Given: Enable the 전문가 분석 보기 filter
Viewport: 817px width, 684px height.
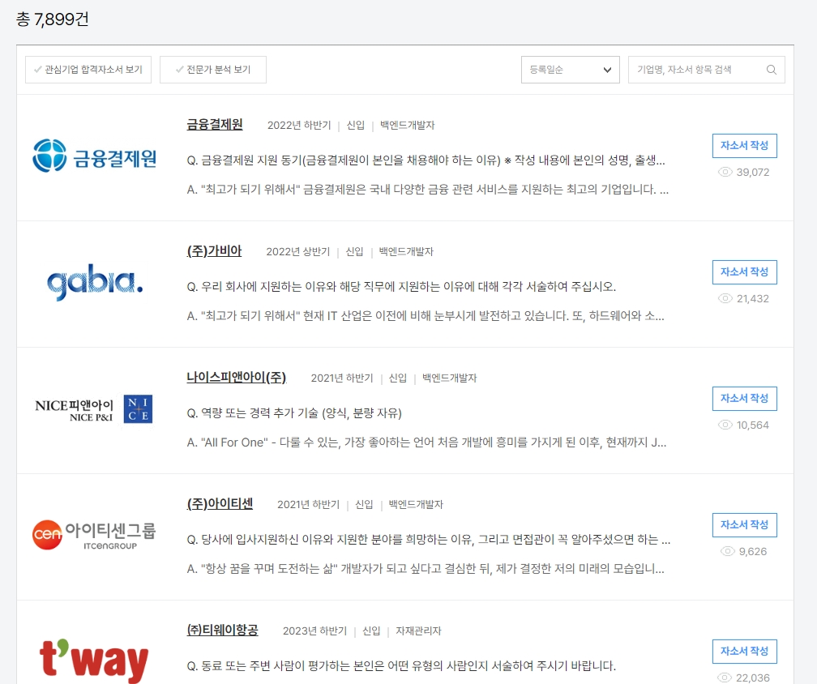Looking at the screenshot, I should click(215, 70).
